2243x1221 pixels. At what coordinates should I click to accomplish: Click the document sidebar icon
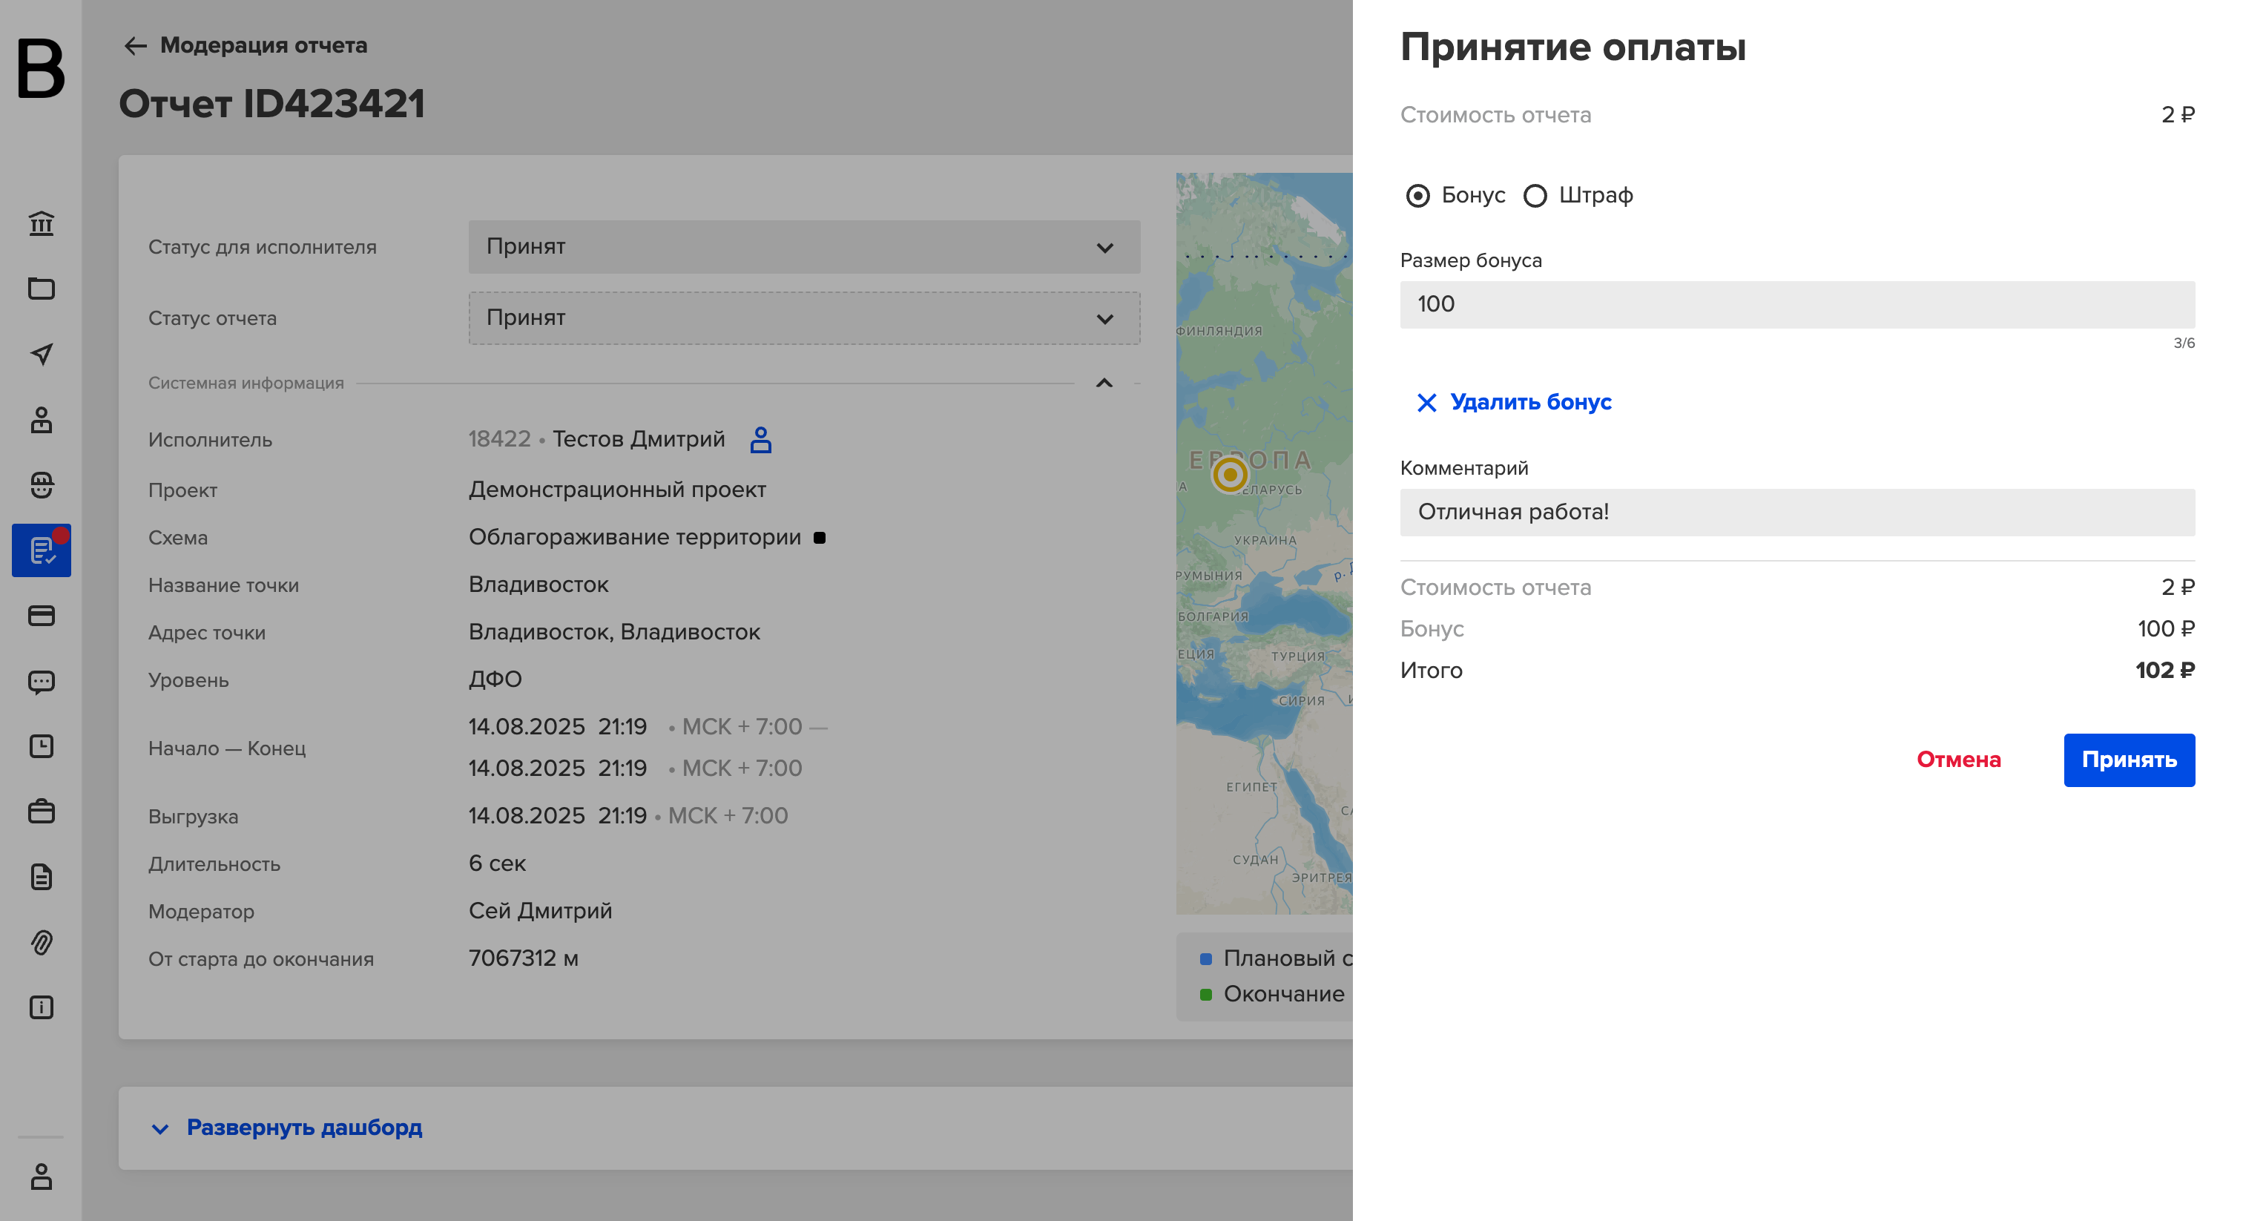click(x=41, y=877)
